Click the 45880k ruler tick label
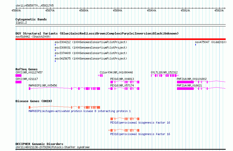233x151 pixels. 84,10
